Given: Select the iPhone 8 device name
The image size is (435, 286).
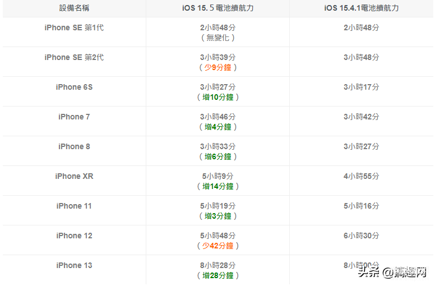Looking at the screenshot, I should pos(74,146).
